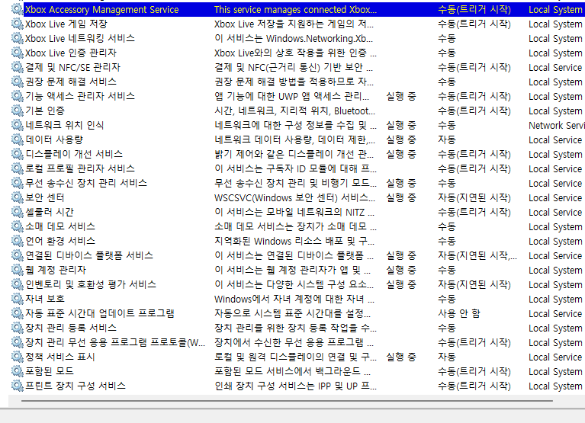Select service name Xbox Live 네트워킹 서비스
Image resolution: width=585 pixels, height=423 pixels.
click(x=80, y=38)
